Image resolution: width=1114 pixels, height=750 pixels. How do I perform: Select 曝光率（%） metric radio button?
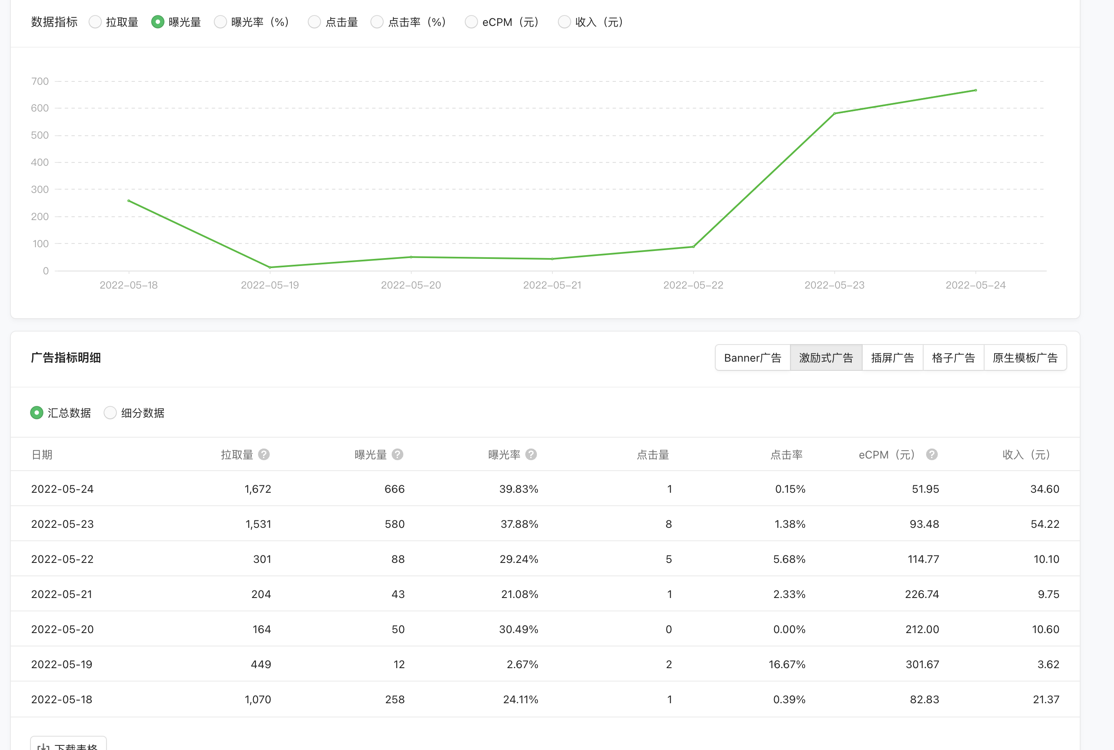tap(220, 22)
